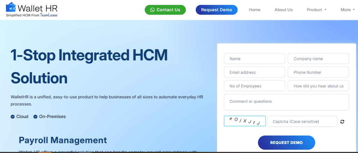This screenshot has height=153, width=358.
Task: Submit the REQUEST DEMO form button
Action: pyautogui.click(x=286, y=143)
